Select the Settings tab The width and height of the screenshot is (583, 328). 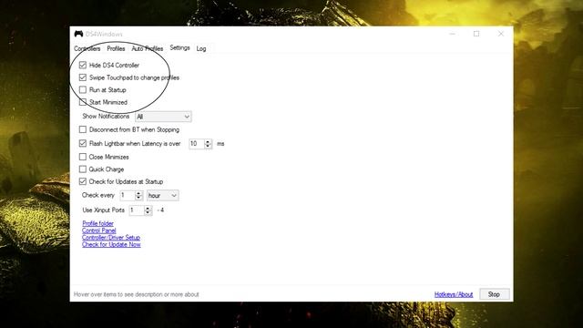click(180, 47)
